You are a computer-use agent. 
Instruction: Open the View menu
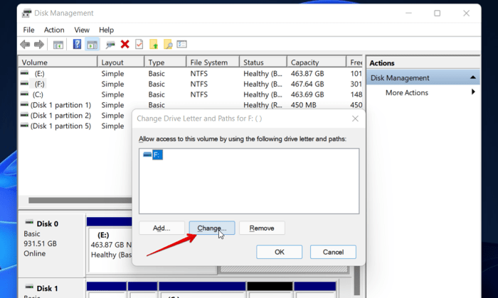[x=82, y=30]
